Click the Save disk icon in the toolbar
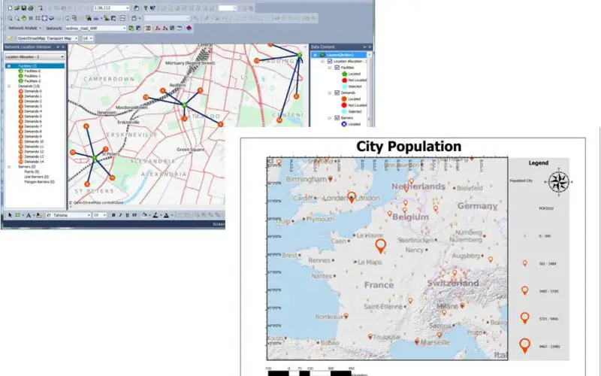 tap(24, 8)
